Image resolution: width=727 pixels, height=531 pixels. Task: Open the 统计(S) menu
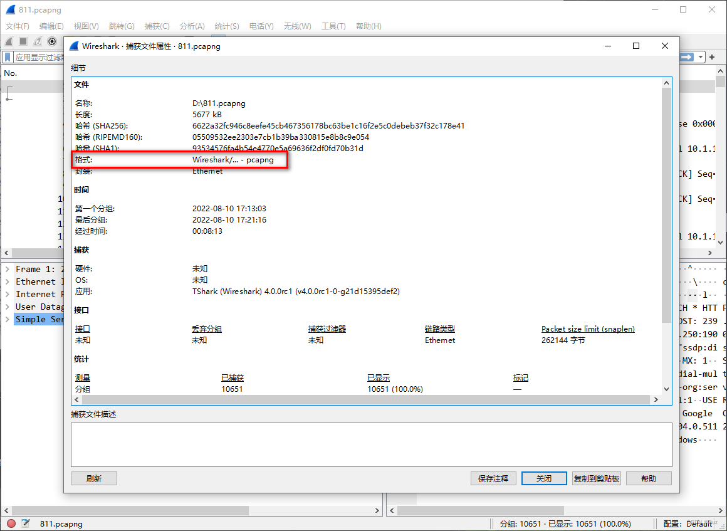[227, 26]
